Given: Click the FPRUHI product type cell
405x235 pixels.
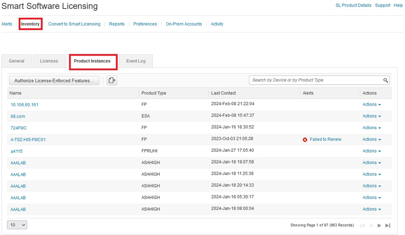Looking at the screenshot, I should (149, 151).
